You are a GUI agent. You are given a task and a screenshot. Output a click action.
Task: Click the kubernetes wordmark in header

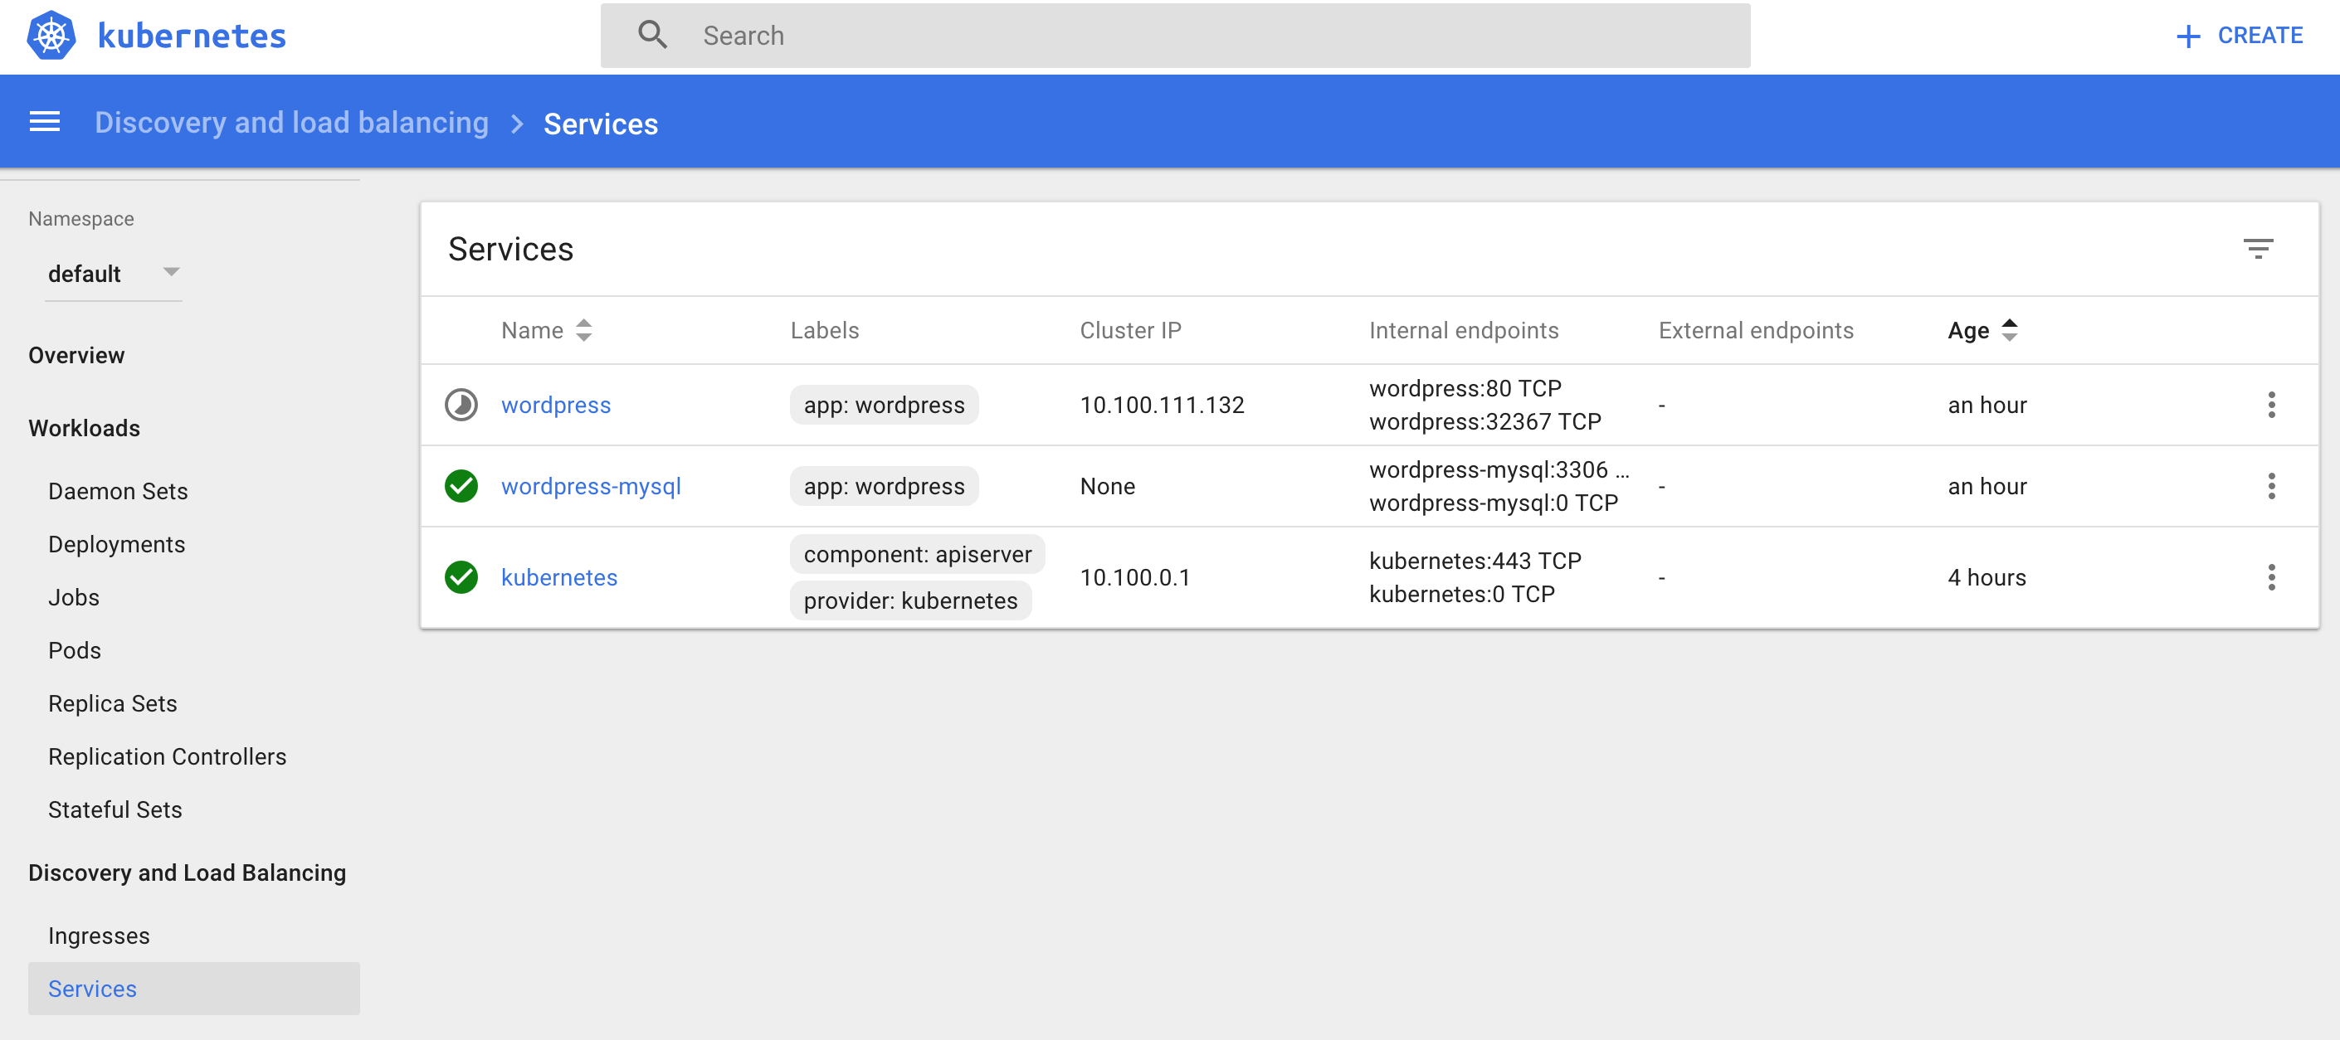(x=192, y=36)
